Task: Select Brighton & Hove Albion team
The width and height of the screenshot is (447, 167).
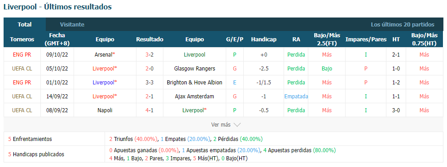Action: [x=194, y=83]
